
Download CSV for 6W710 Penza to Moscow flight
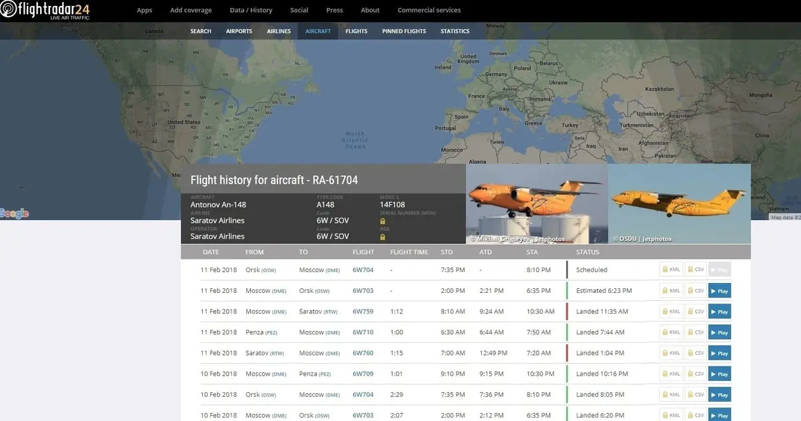tap(696, 332)
